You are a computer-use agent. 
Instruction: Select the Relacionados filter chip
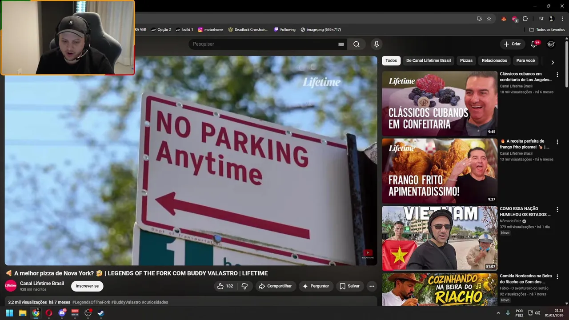click(x=494, y=60)
